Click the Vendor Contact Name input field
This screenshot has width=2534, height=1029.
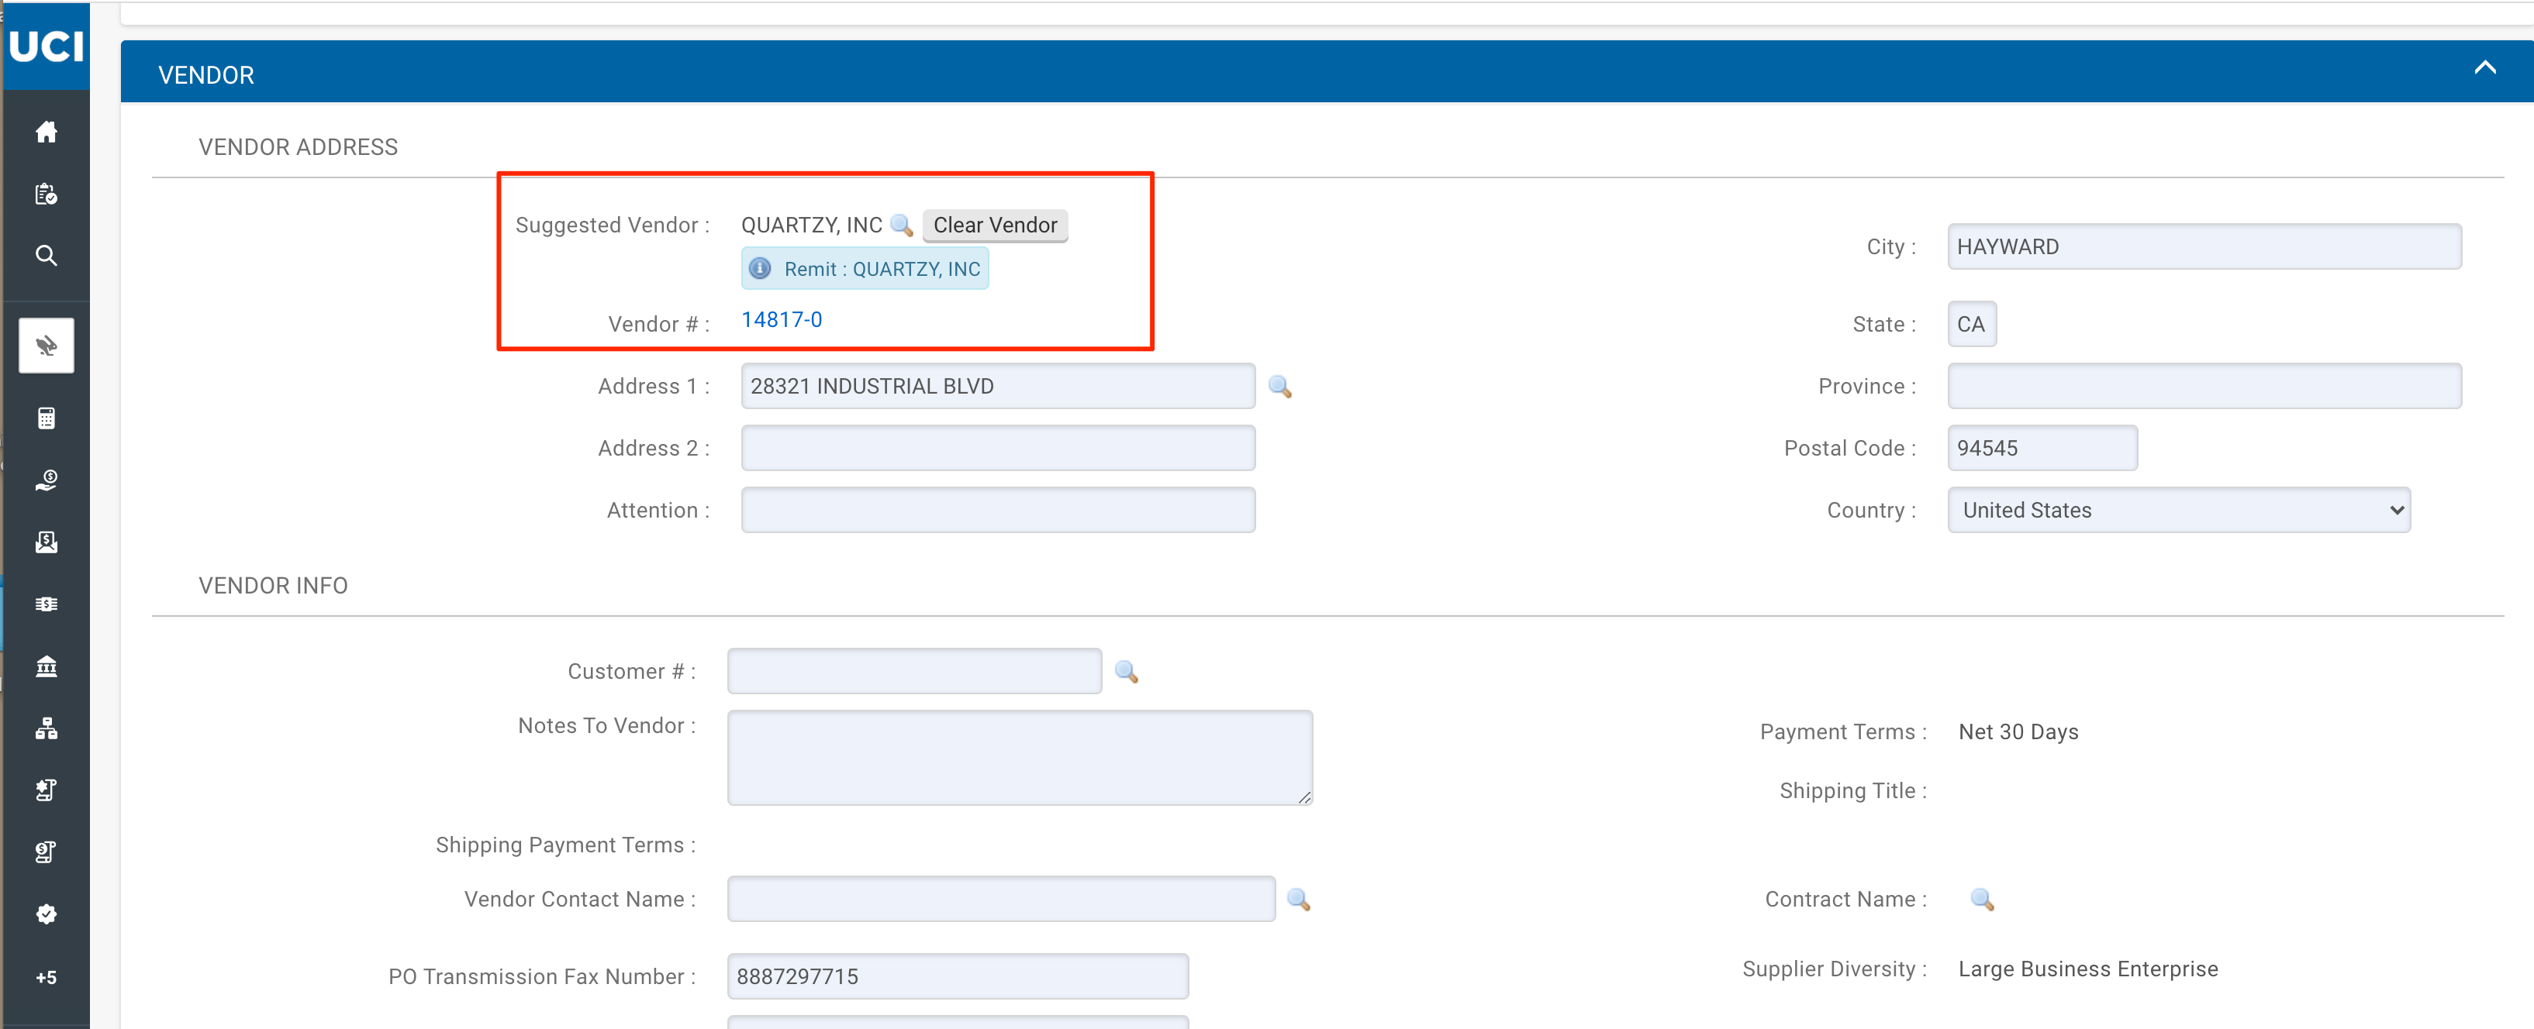(x=1000, y=900)
